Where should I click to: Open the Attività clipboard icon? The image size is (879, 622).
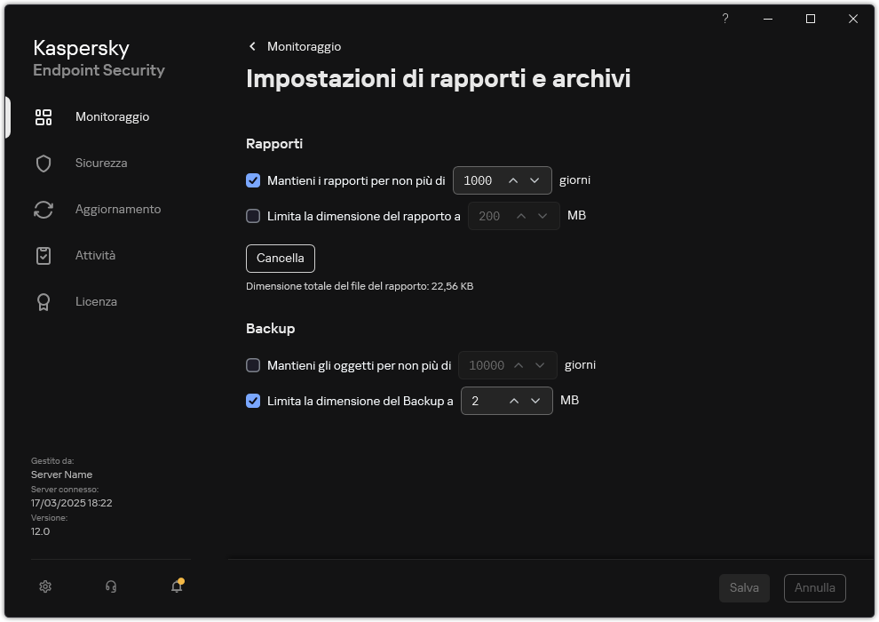(43, 255)
